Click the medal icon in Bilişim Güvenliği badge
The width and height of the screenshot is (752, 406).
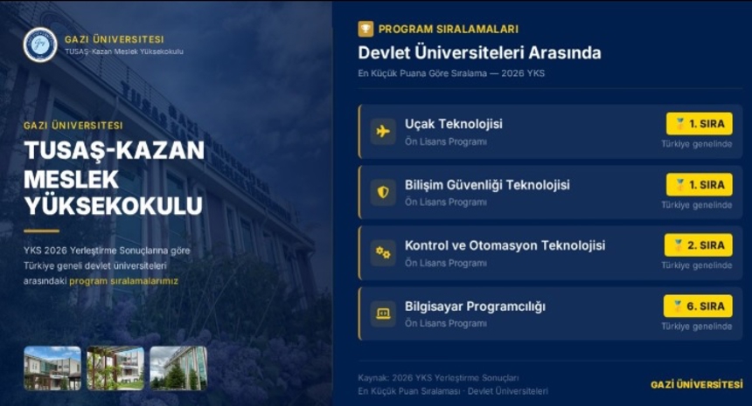pos(679,185)
